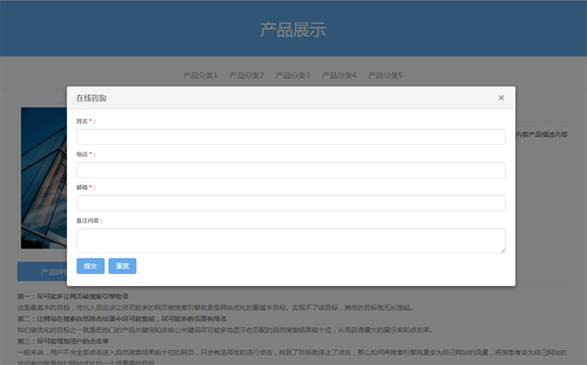This screenshot has height=365, width=587.
Task: Select the 产品详情 tab
Action: click(43, 272)
